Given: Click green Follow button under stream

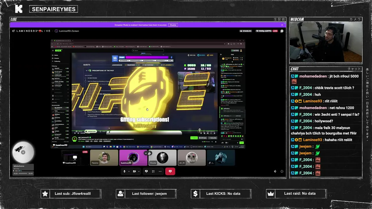Looking at the screenshot, I should pos(194,138).
